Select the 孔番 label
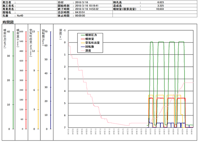The width and height of the screenshot is (200, 142). [5, 15]
